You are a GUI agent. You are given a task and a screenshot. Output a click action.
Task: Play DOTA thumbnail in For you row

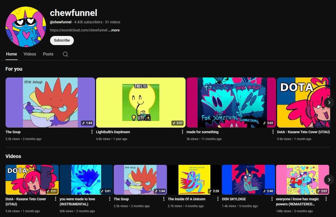(304, 103)
